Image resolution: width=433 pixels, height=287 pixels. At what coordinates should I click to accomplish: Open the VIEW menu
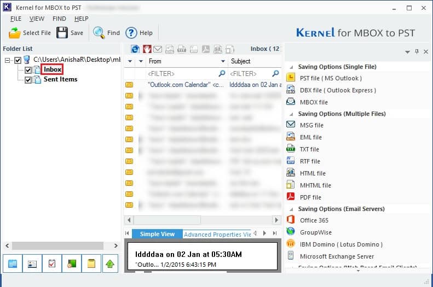coord(37,19)
